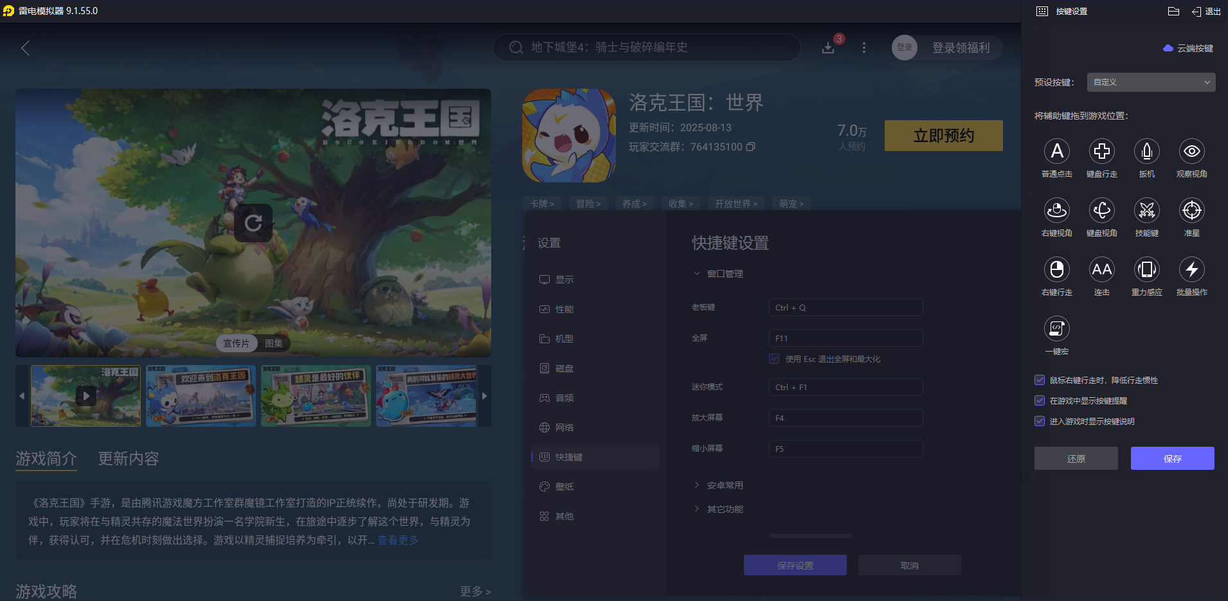Click the 退出 exit icon in key settings
Viewport: 1228px width, 601px height.
coord(1206,11)
